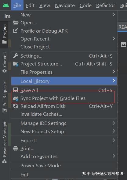
Task: Click the Reload All from Disk icon
Action: [x=16, y=106]
